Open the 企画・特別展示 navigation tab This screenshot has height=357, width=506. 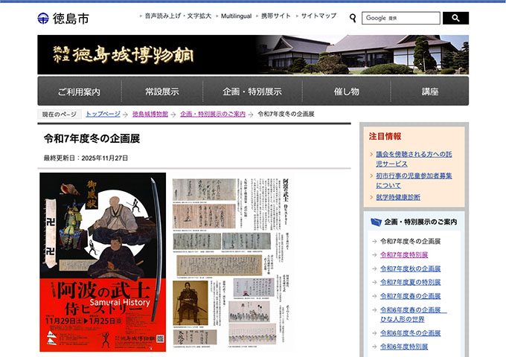click(252, 91)
